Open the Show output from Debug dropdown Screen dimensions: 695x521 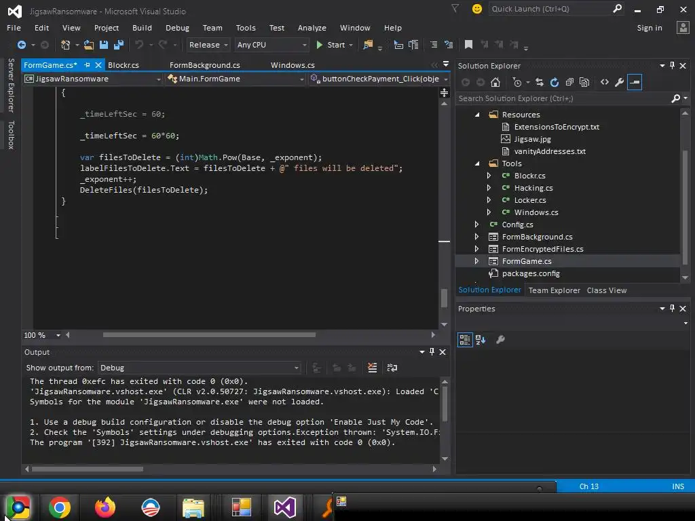pyautogui.click(x=199, y=368)
